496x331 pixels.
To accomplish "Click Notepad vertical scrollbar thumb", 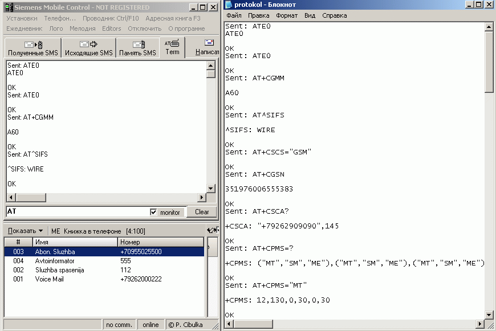I will point(489,62).
